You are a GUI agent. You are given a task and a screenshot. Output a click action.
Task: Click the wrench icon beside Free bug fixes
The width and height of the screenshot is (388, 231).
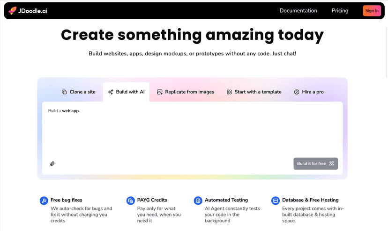click(44, 200)
